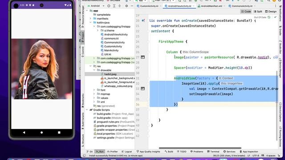Viewport: 285px width, 160px height.
Task: Click image gutter icon on line 27
Action: (x=142, y=57)
